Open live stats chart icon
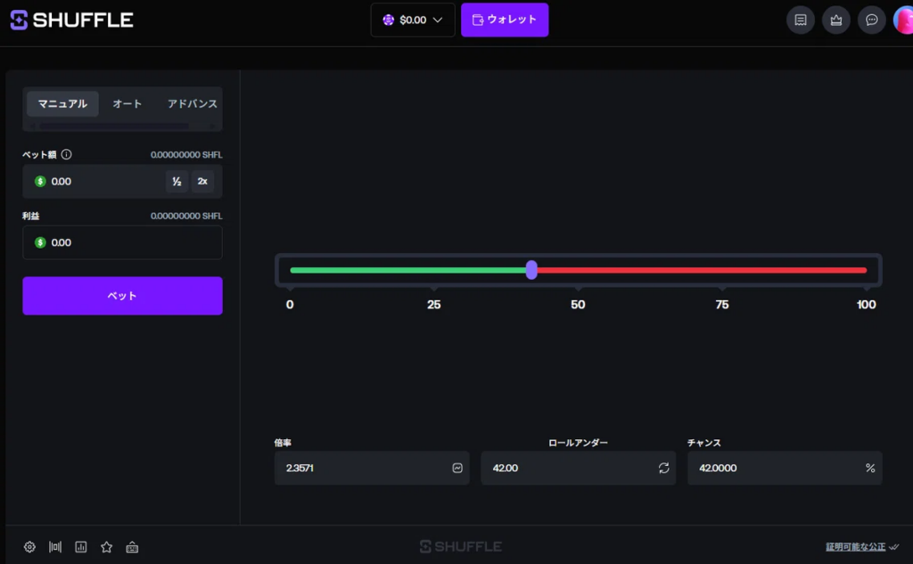913x564 pixels. click(x=81, y=547)
